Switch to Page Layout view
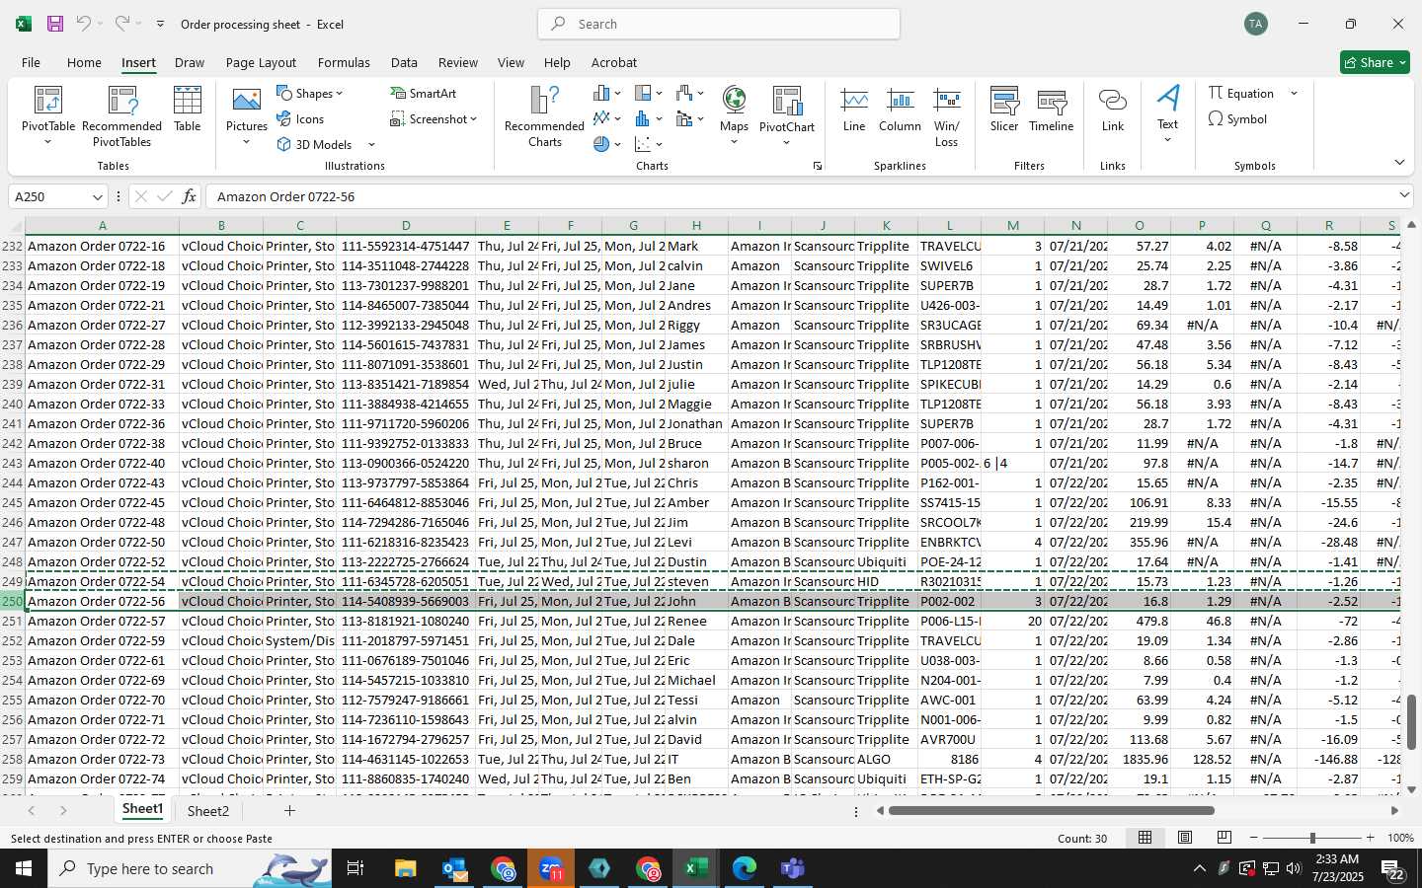1422x888 pixels. [1184, 838]
